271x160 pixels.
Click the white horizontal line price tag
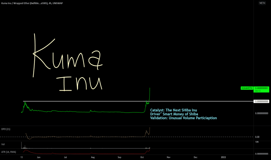(261, 101)
